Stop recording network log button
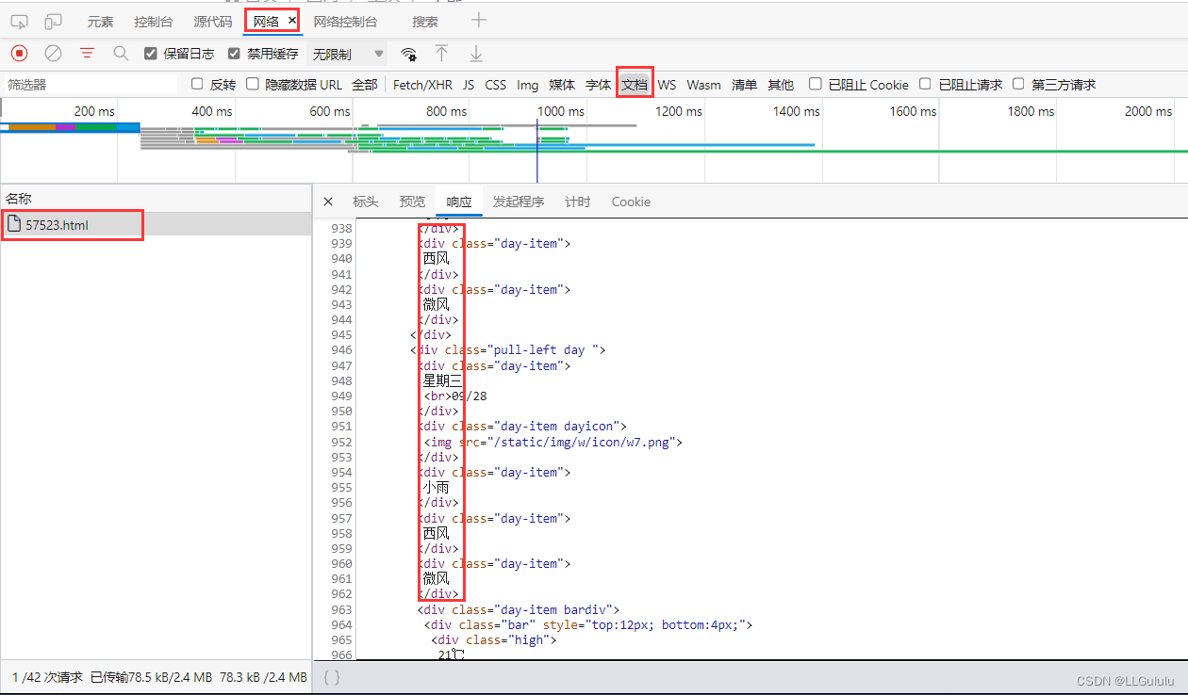This screenshot has height=695, width=1188. pos(19,54)
